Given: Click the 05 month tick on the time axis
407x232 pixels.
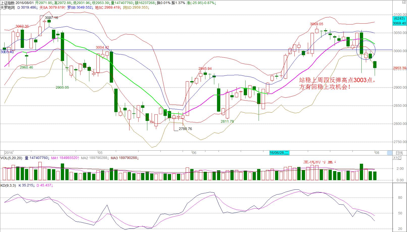Looking at the screenshot, I should point(100,153).
